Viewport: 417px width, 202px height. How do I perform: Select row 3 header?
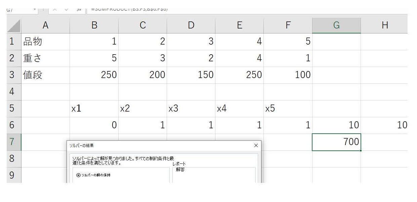(12, 75)
